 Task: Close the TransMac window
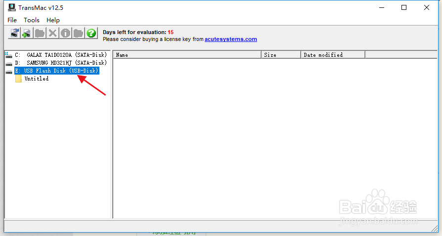tap(427, 7)
